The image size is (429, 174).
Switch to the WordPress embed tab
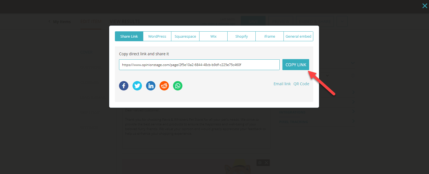(x=157, y=36)
